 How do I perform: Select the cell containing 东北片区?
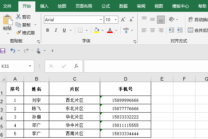[75, 108]
